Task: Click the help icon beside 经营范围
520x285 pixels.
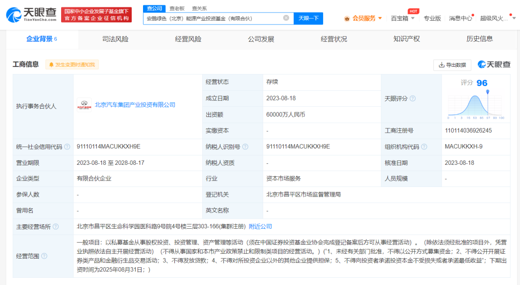Action: click(x=44, y=256)
